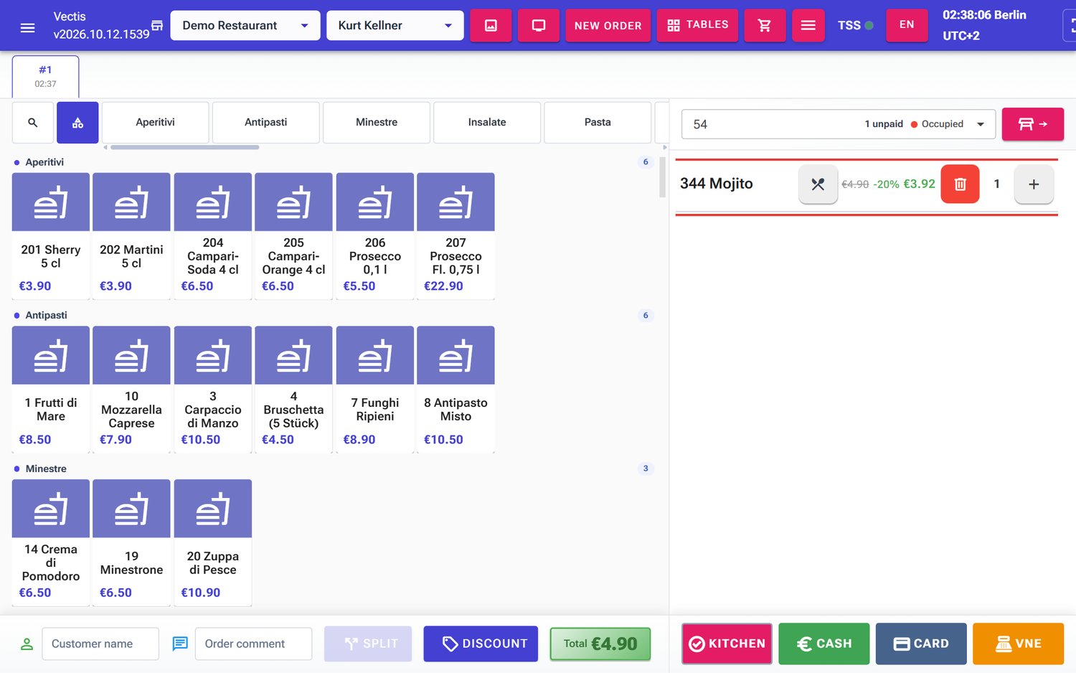This screenshot has height=673, width=1076.
Task: Open the customer display monitor icon
Action: 539,26
